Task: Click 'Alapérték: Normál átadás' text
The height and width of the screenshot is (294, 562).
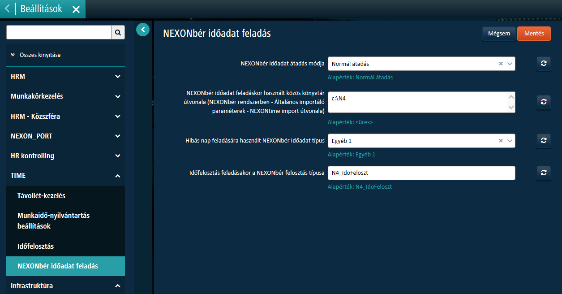Action: pos(360,77)
